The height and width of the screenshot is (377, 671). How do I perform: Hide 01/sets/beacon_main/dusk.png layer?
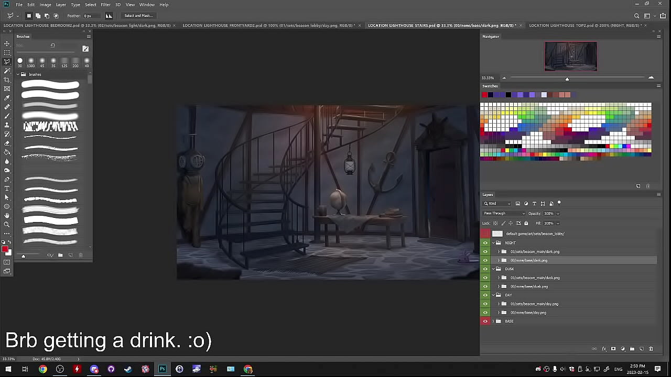click(x=485, y=278)
